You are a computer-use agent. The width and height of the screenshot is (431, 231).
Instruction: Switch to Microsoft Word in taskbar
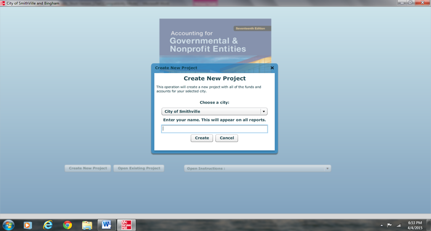pos(106,225)
